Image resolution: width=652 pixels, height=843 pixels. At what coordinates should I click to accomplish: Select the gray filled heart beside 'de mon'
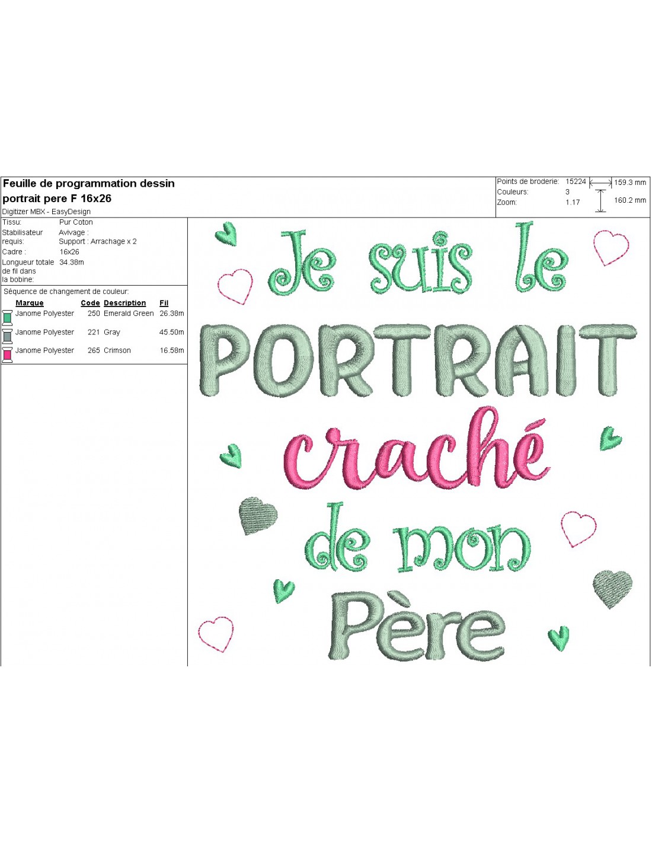coord(258,515)
